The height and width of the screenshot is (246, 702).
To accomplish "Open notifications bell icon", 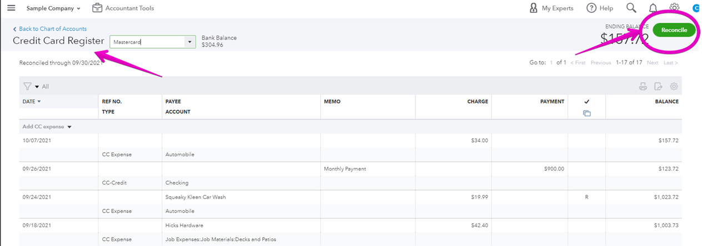I will [x=653, y=8].
